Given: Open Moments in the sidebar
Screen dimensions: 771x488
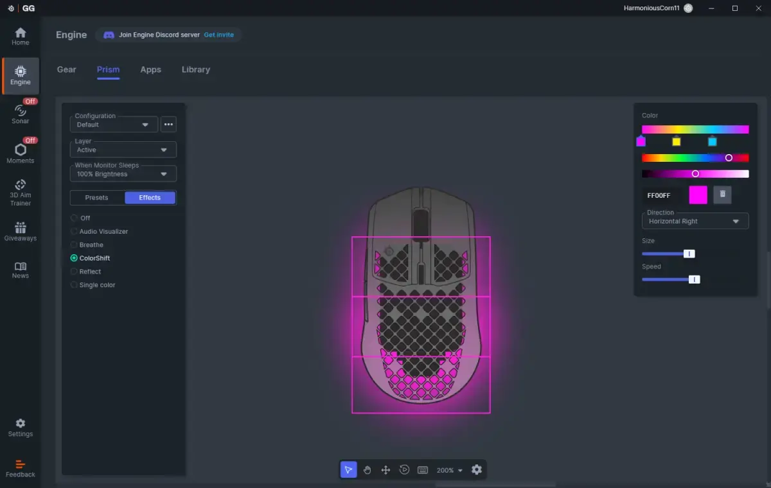Looking at the screenshot, I should [x=20, y=153].
